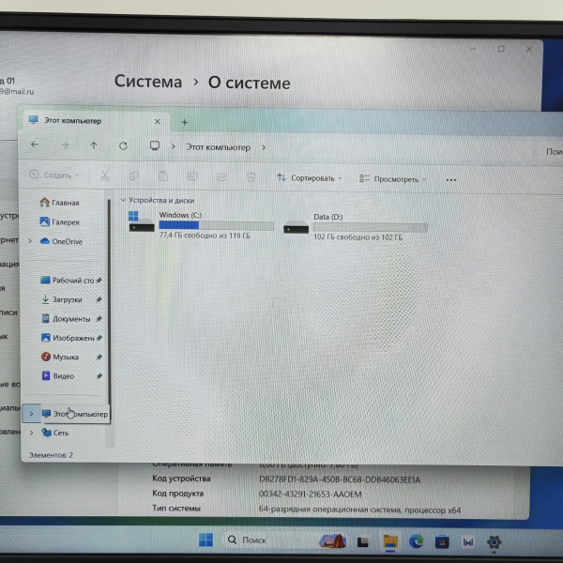Click the chevron before Этот компьютер breadcrumb
Image resolution: width=563 pixels, height=563 pixels.
pos(174,146)
